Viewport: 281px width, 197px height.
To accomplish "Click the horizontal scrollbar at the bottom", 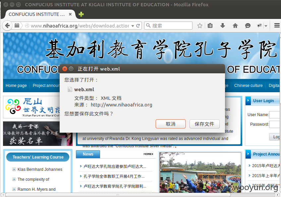I will pos(118,195).
